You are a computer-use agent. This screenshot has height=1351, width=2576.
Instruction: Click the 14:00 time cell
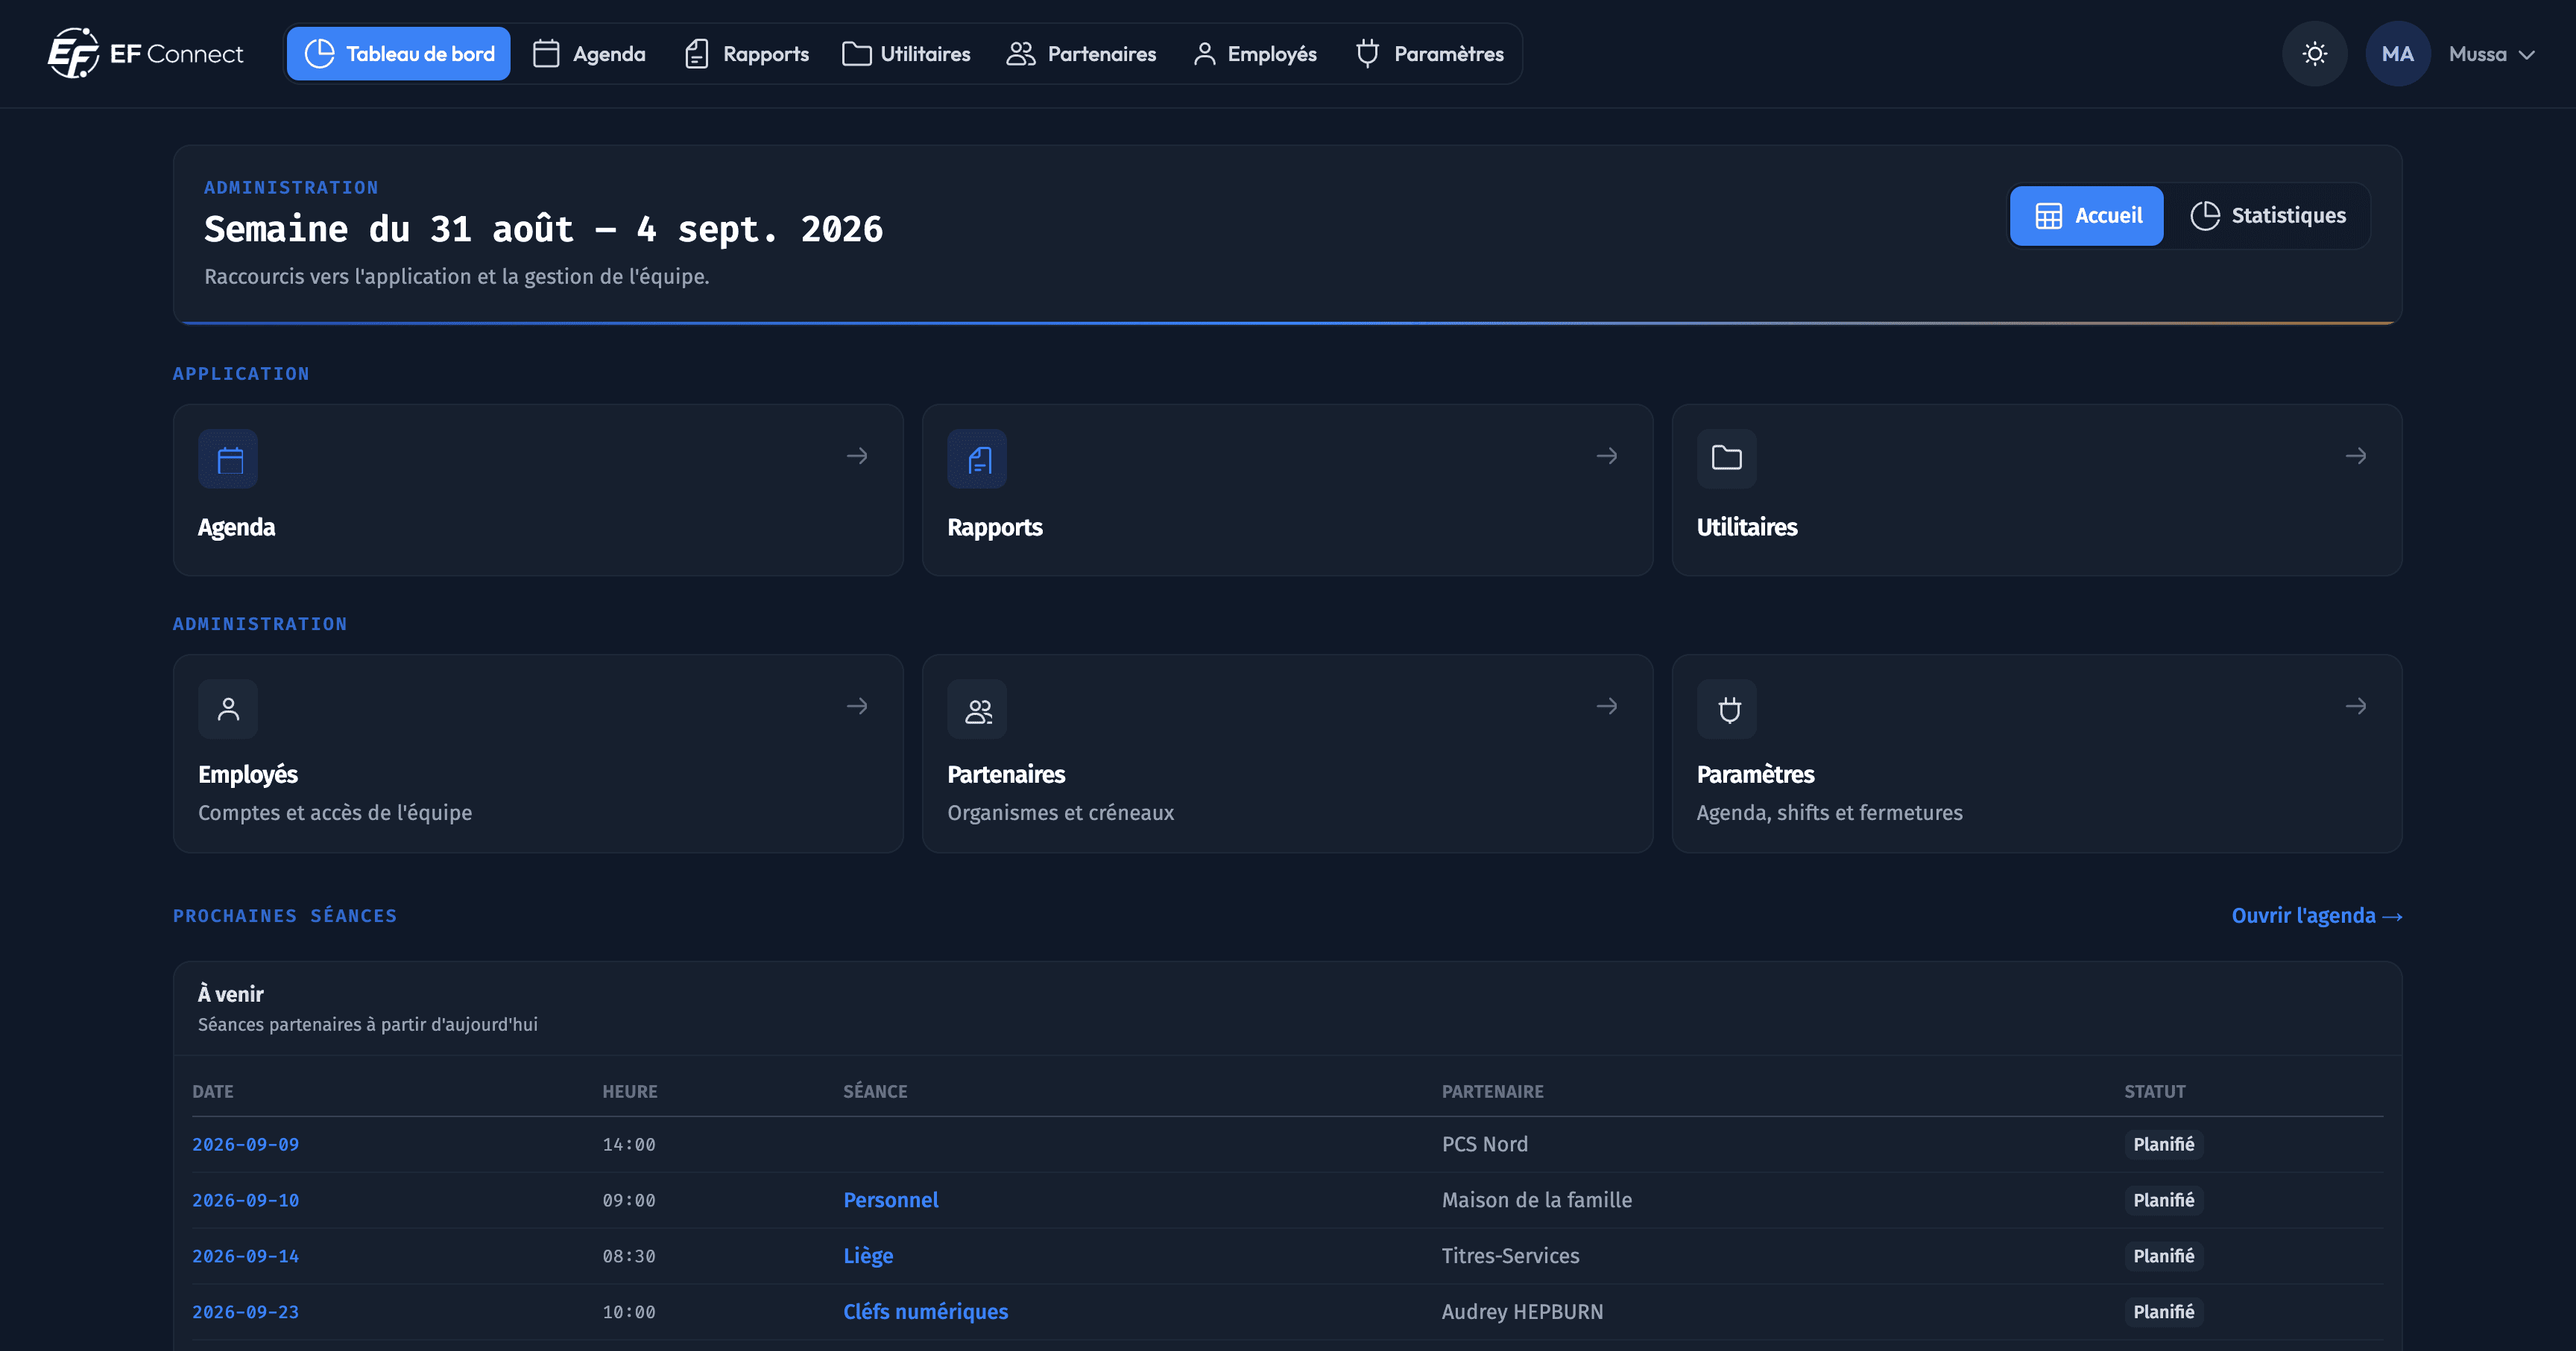[628, 1144]
